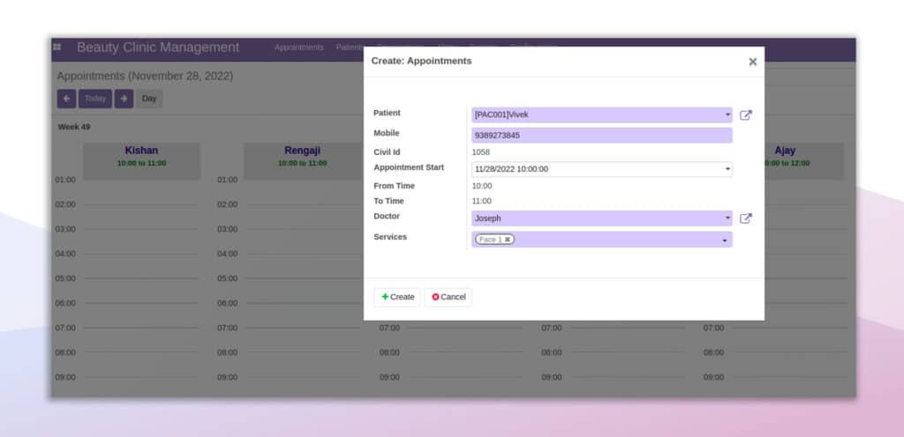The width and height of the screenshot is (904, 437).
Task: Open external link for Doctor Joseph
Action: click(x=745, y=218)
